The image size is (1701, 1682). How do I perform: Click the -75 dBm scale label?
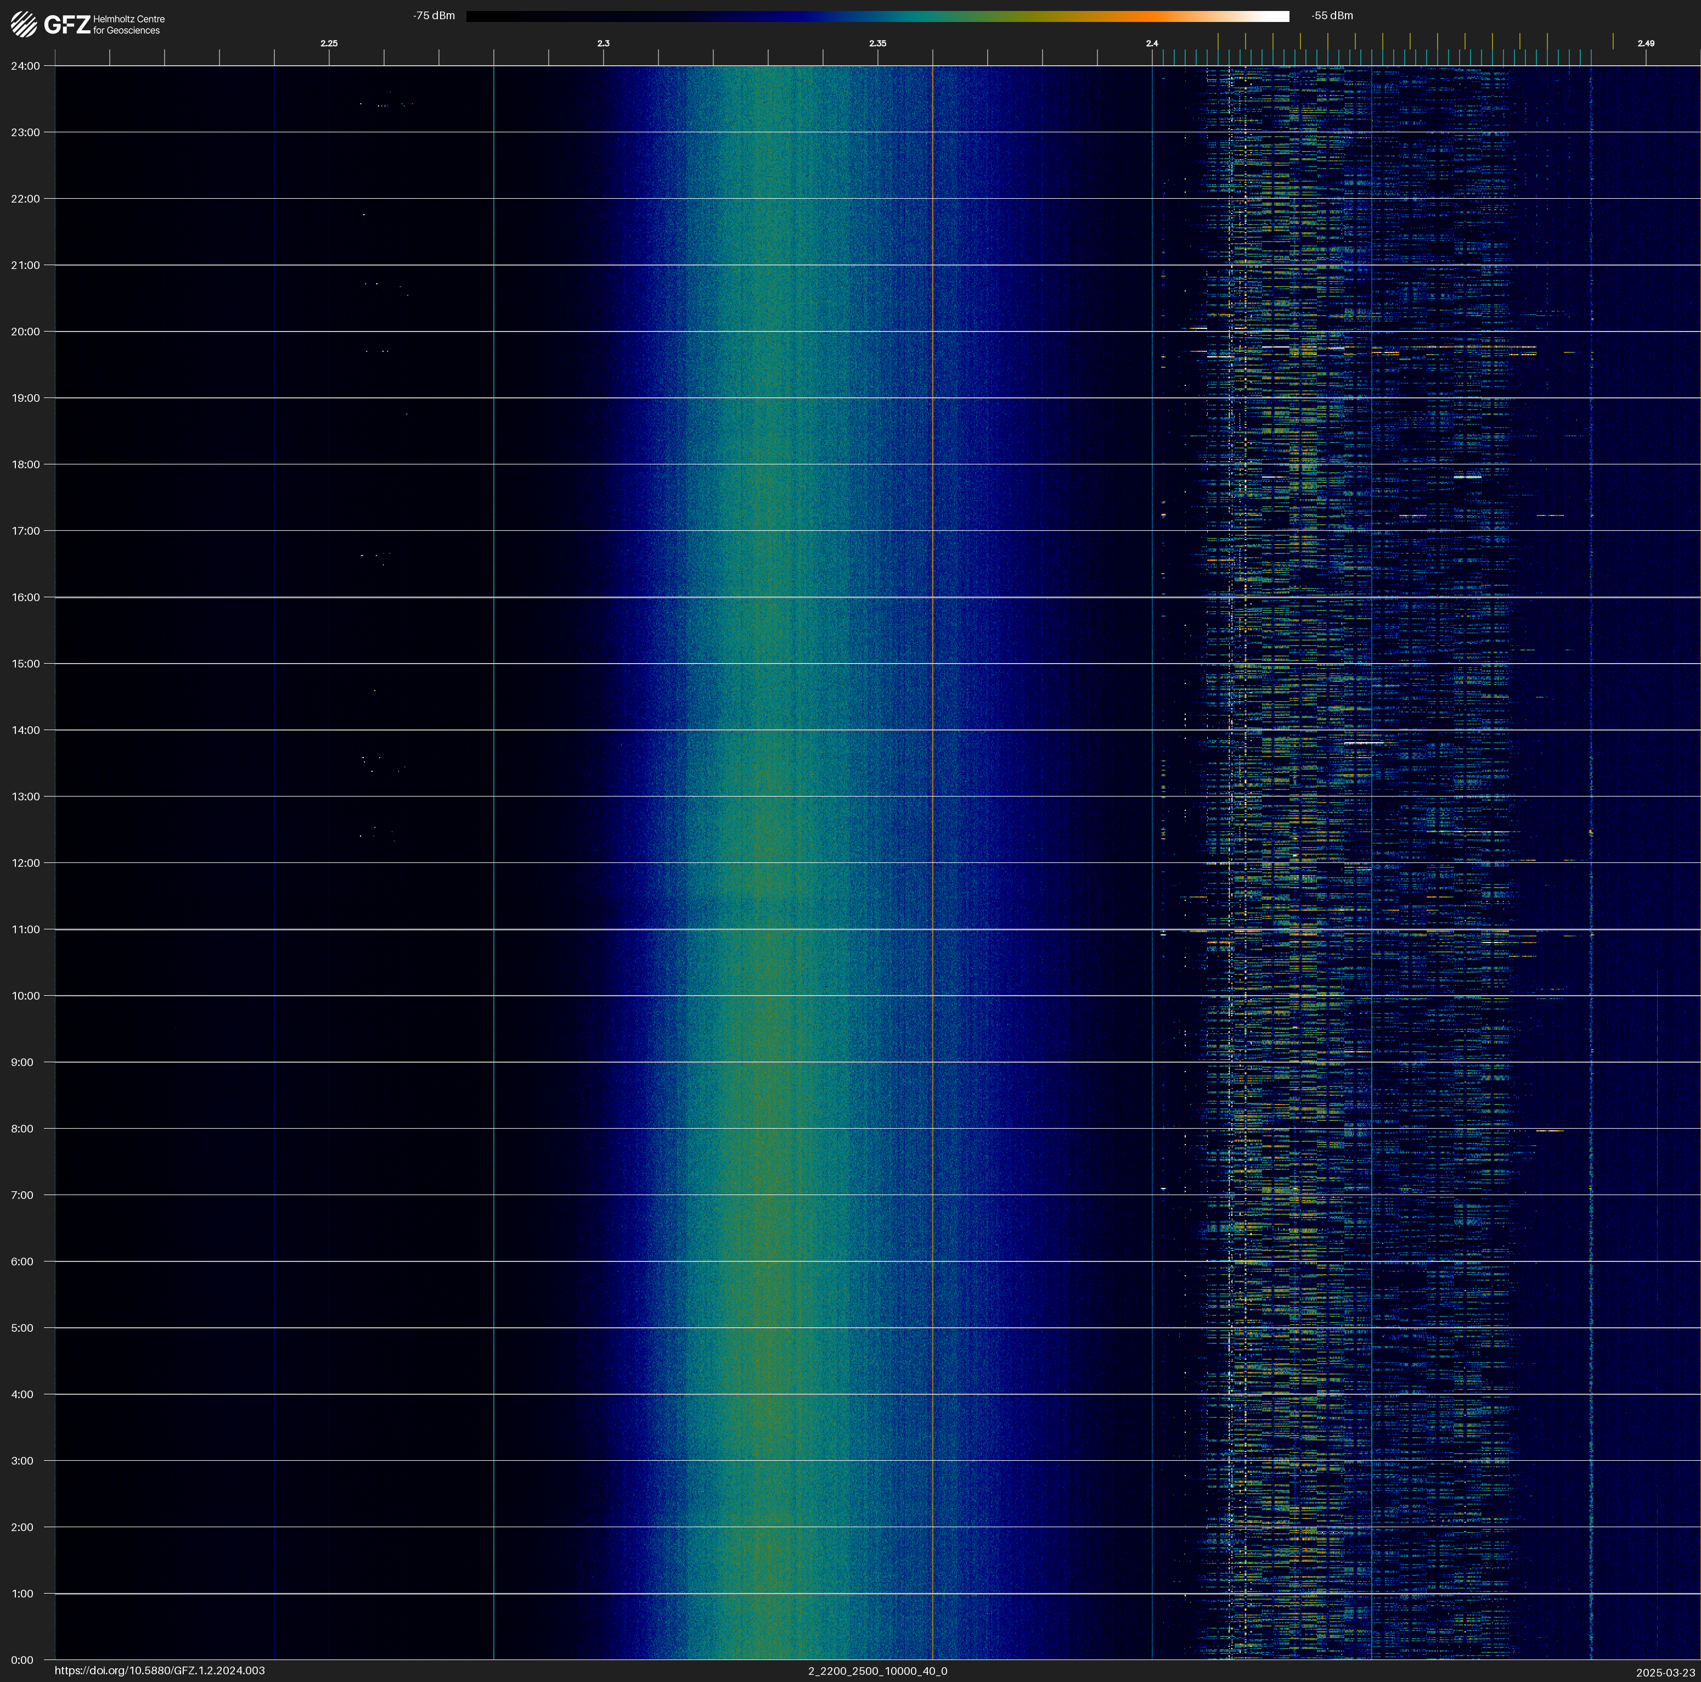434,16
